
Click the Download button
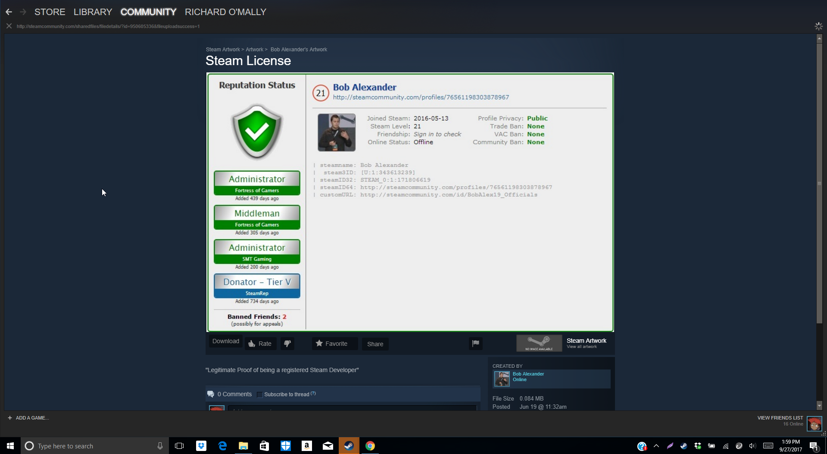[225, 341]
